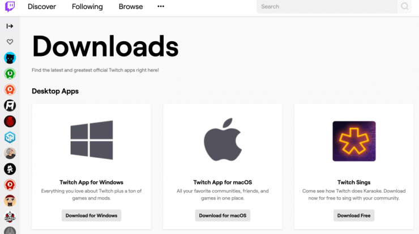The image size is (419, 234).
Task: Click the 'Twitch Sings' title text
Action: click(354, 183)
